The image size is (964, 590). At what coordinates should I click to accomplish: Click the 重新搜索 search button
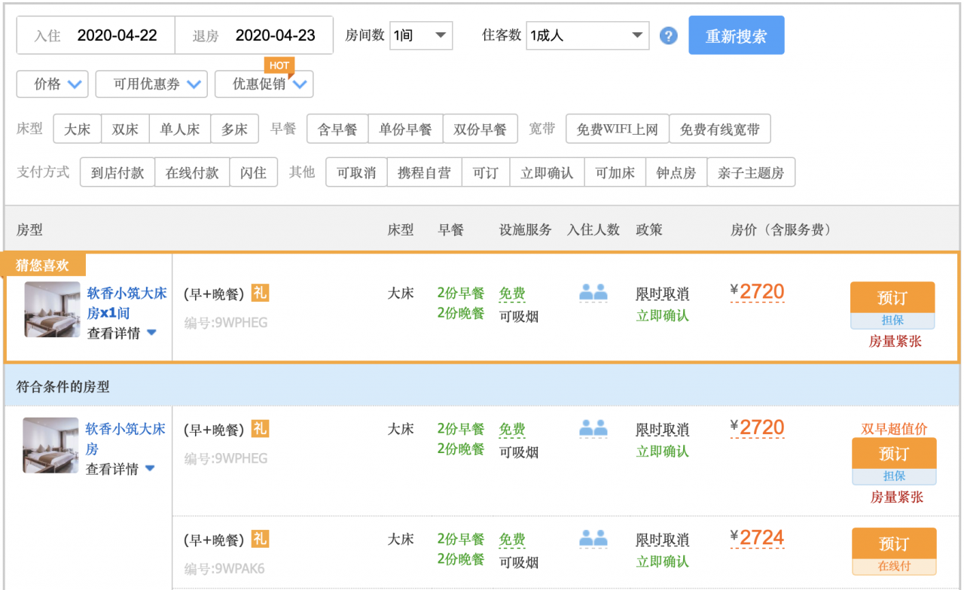click(736, 35)
